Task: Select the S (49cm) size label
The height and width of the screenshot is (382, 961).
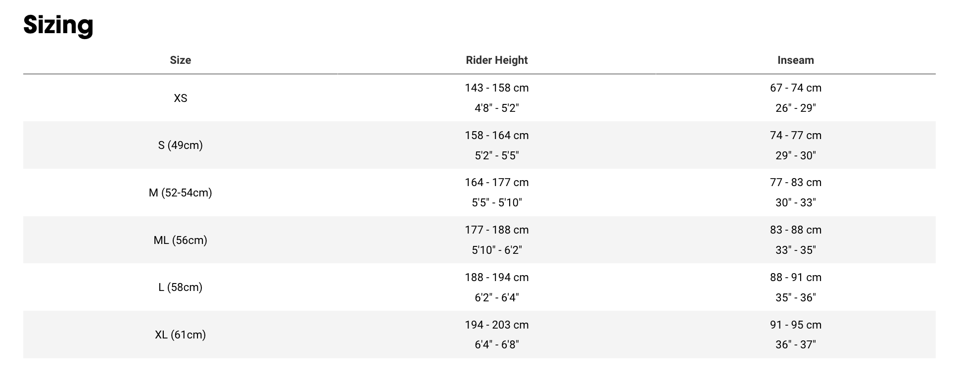Action: (180, 145)
